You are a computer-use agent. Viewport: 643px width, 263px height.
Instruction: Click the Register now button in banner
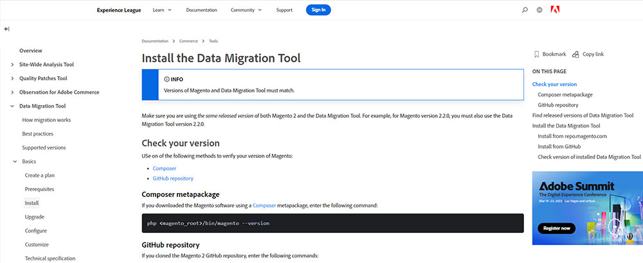point(556,228)
